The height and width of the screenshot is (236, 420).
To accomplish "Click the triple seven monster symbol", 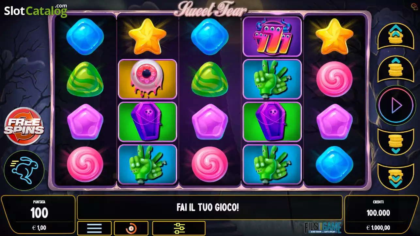I will pos(272,37).
